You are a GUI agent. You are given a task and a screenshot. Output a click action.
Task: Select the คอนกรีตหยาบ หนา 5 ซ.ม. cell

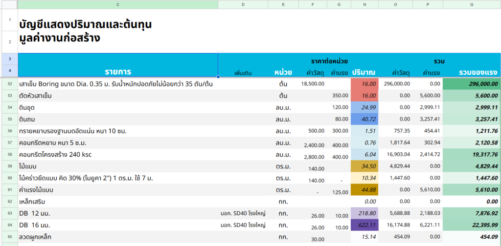click(118, 143)
